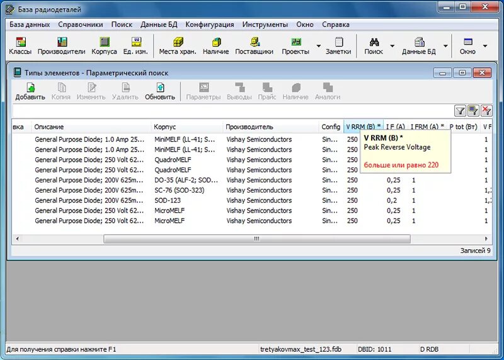
Task: Maximize the Типы элементов child window
Action: point(462,73)
